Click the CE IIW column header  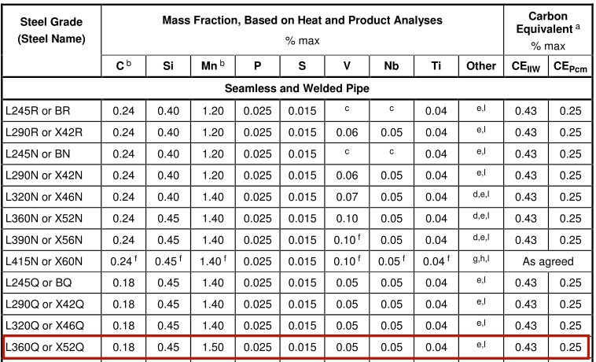[x=525, y=67]
